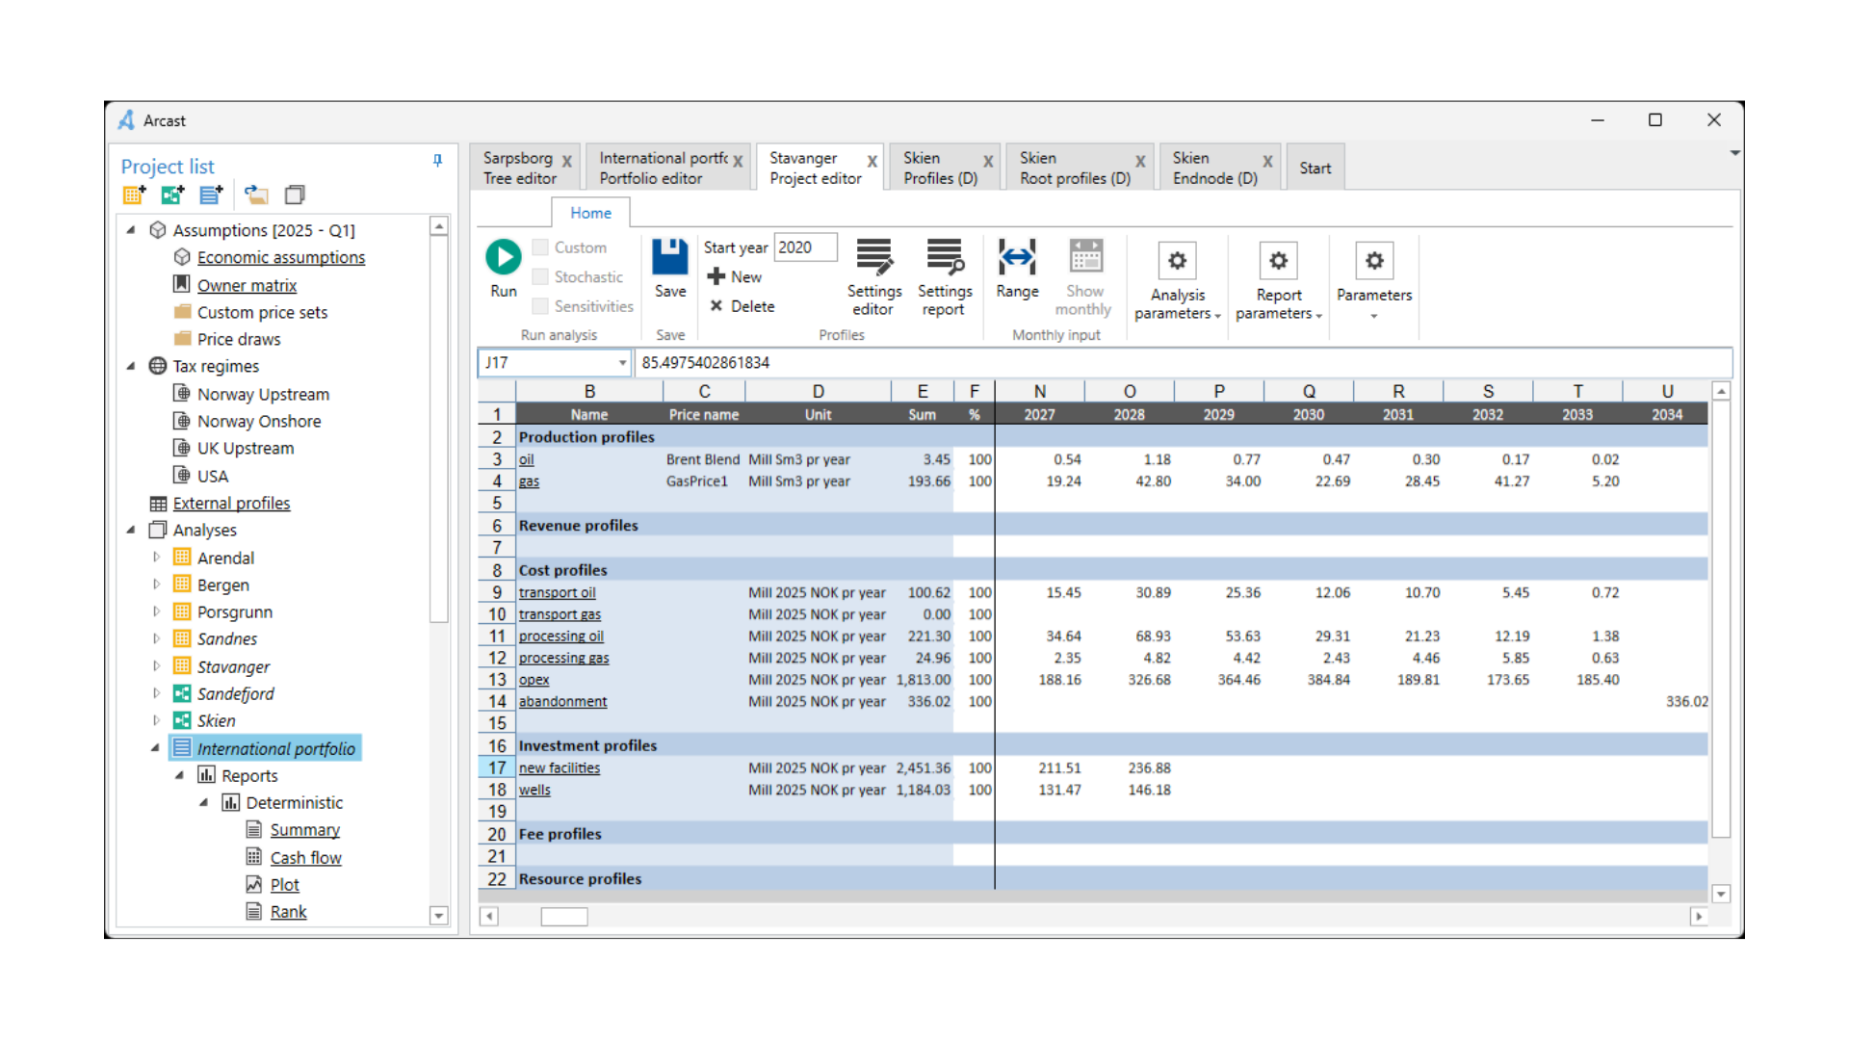Collapse the Tax regimes tree node
Image resolution: width=1849 pixels, height=1040 pixels.
point(131,366)
